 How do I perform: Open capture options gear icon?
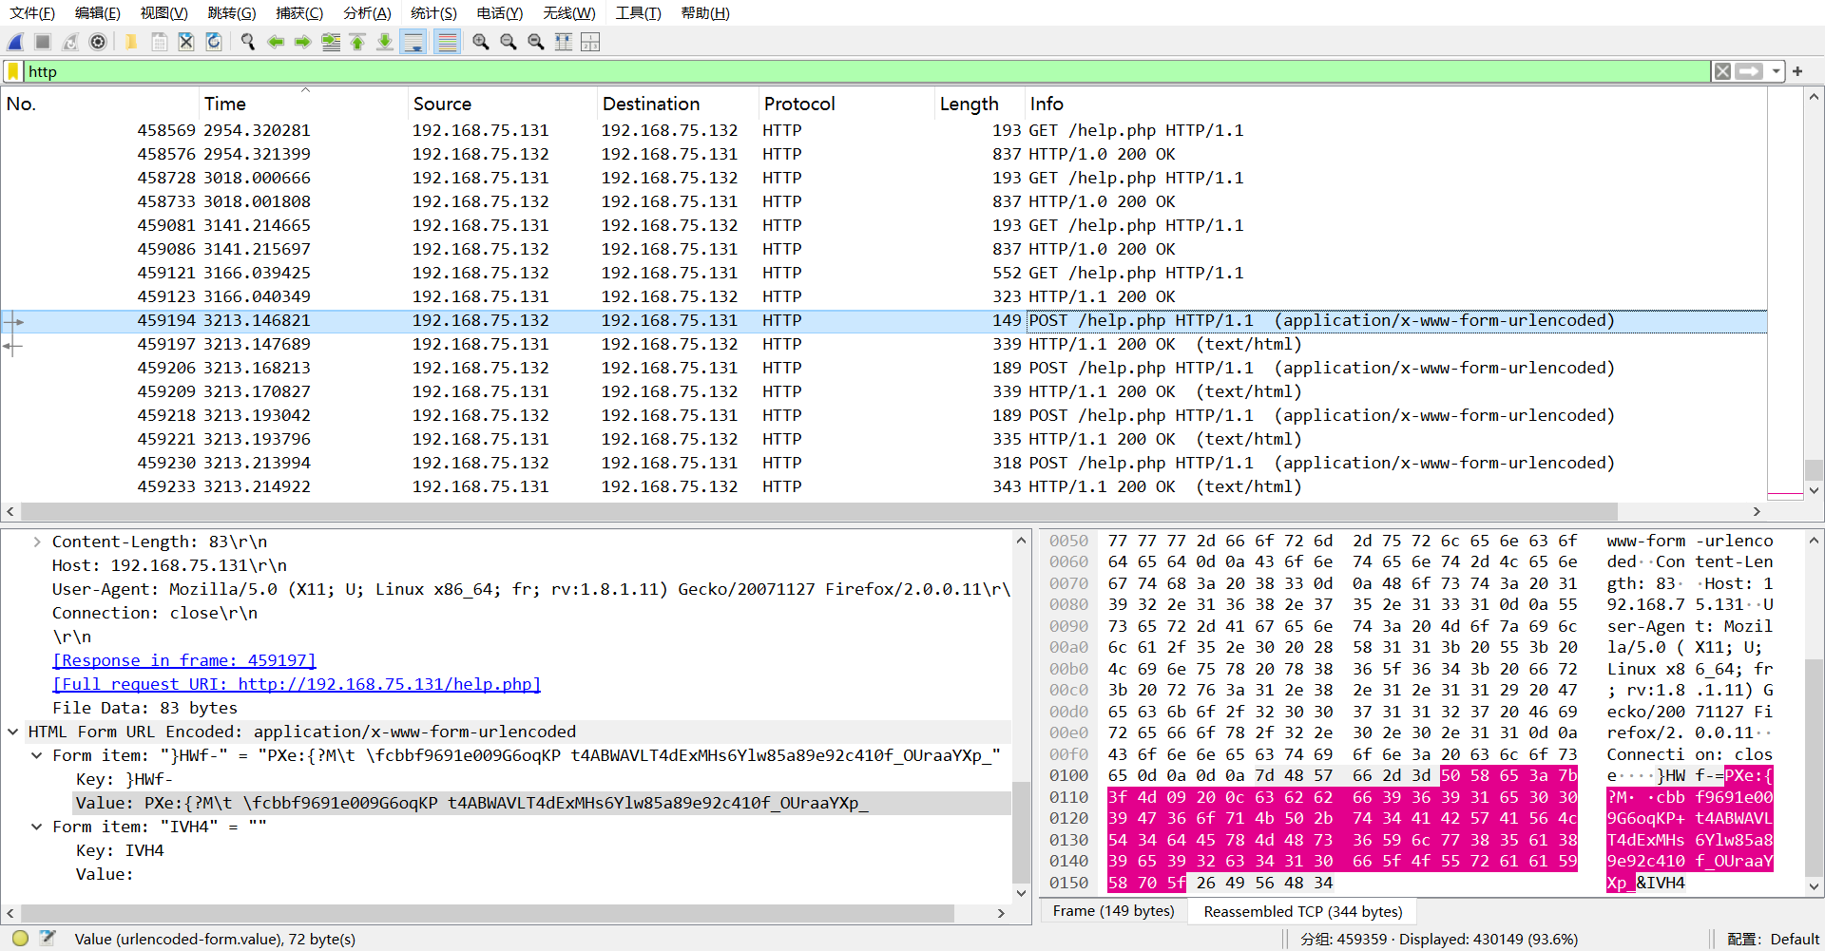(x=98, y=42)
